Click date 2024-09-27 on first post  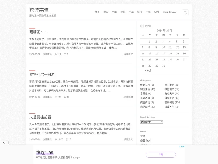[35, 54]
